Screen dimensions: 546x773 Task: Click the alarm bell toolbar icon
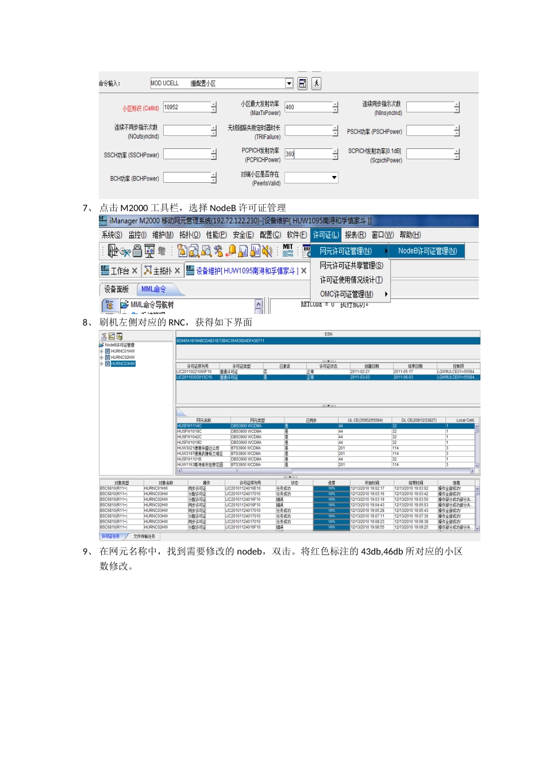point(231,251)
